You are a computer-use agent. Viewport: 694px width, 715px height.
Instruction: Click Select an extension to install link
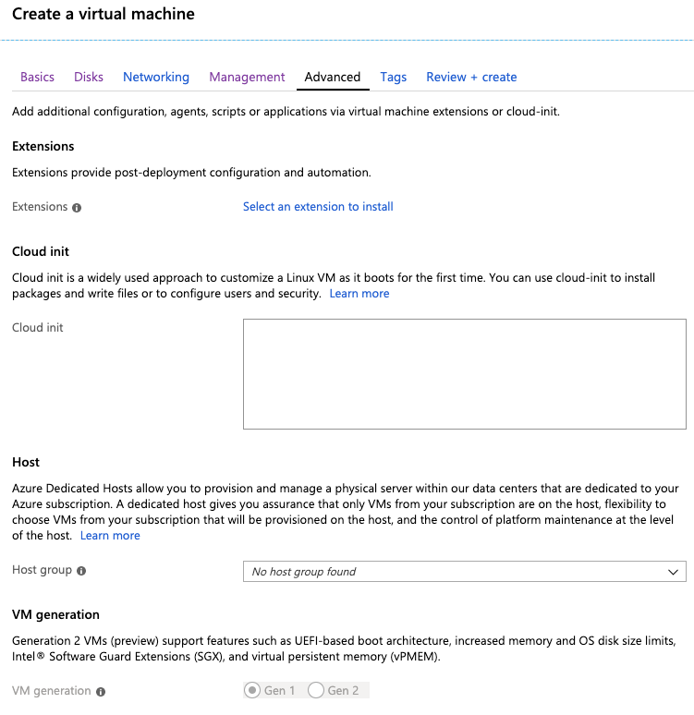click(318, 207)
